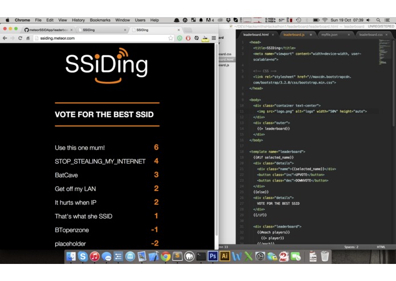Open Sublime Text from the dock
The height and width of the screenshot is (281, 396).
click(x=177, y=257)
